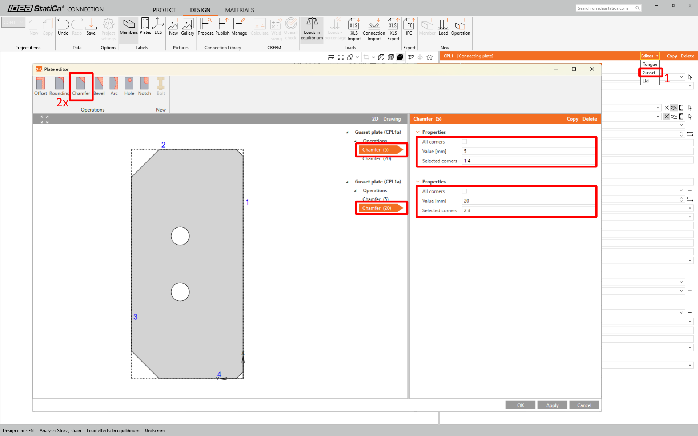Collapse Gusset plate (CPL1a) tree node

coord(347,132)
